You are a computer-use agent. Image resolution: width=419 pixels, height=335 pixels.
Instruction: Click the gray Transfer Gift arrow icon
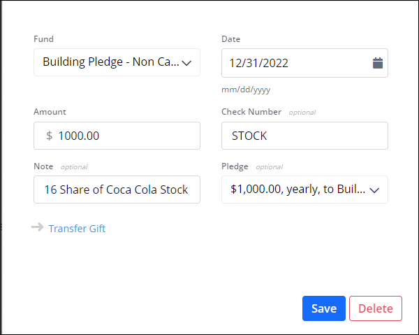click(38, 228)
